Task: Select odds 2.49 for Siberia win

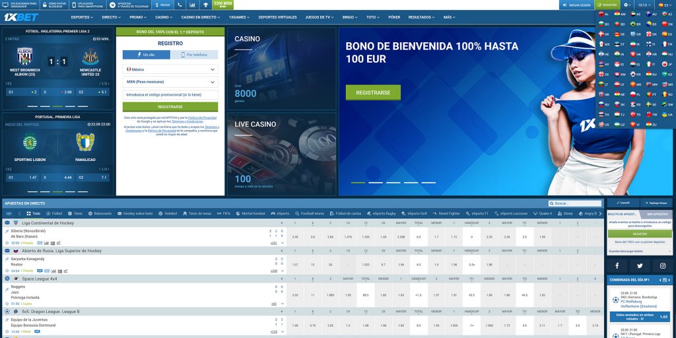Action: tap(295, 237)
